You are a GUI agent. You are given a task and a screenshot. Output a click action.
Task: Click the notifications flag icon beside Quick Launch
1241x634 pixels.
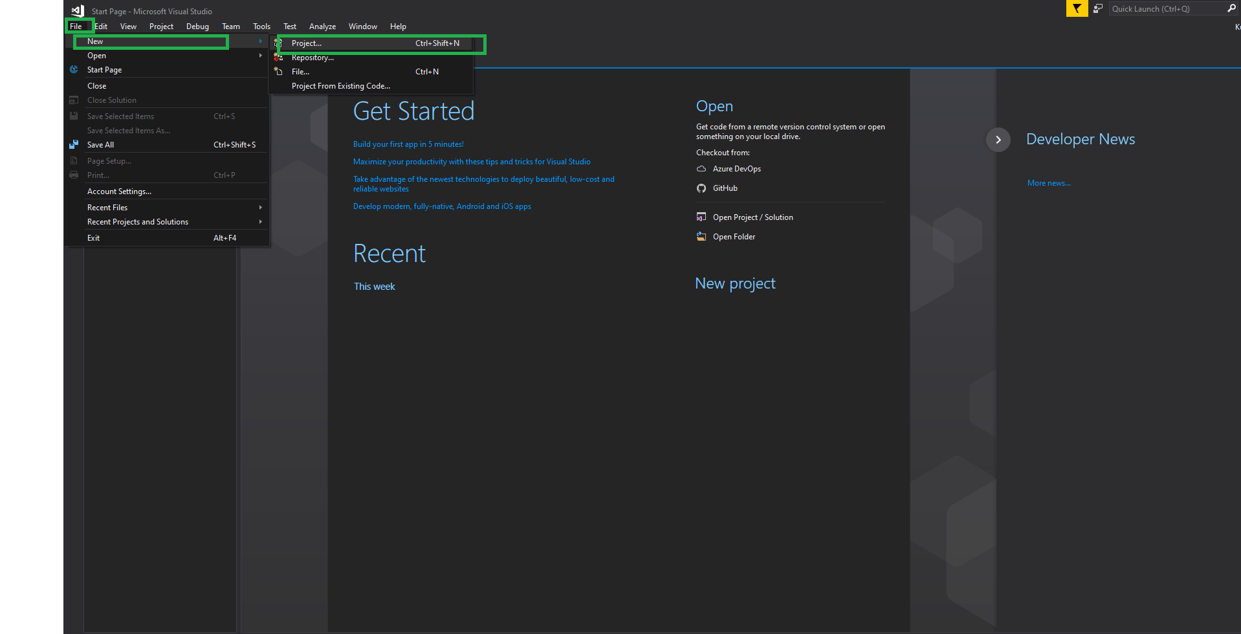coord(1098,8)
